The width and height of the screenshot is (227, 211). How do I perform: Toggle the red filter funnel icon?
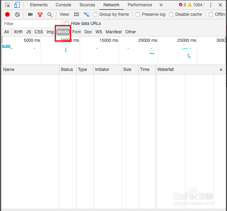point(40,15)
